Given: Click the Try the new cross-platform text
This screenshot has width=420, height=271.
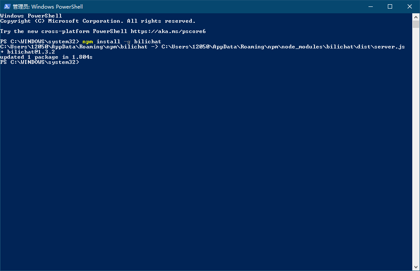Looking at the screenshot, I should coord(63,31).
